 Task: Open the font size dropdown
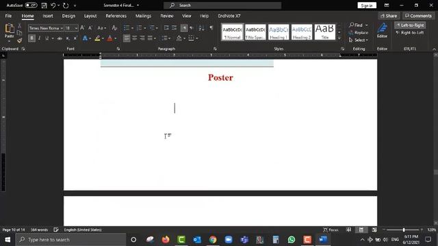(76, 28)
